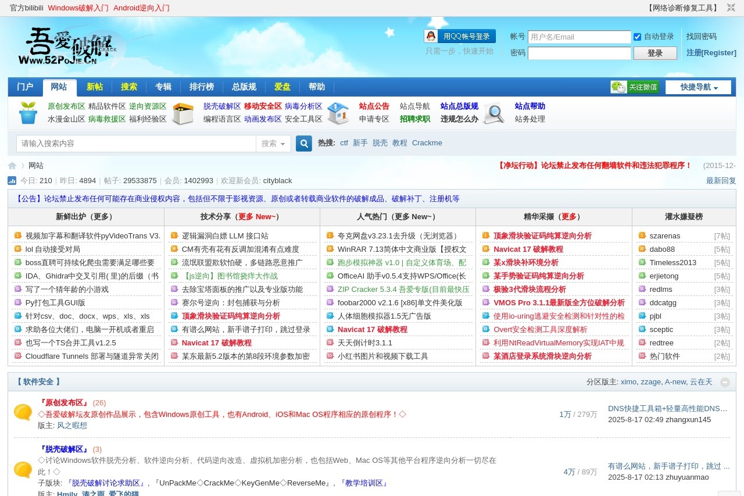Open the Android逆向入门 link
744x496 pixels.
pyautogui.click(x=141, y=8)
